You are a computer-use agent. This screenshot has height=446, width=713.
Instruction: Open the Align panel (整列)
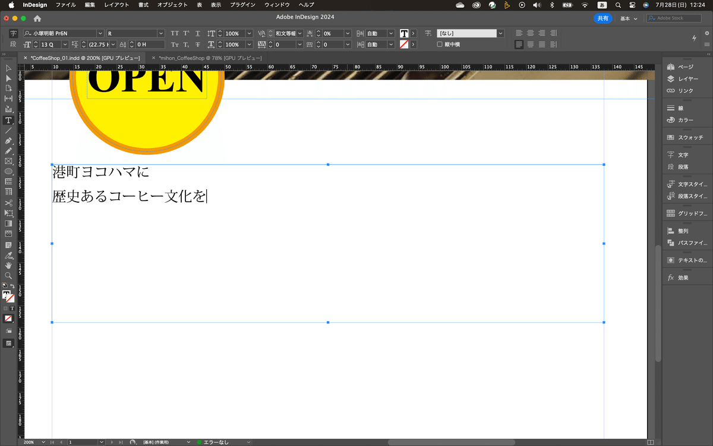[x=677, y=231]
